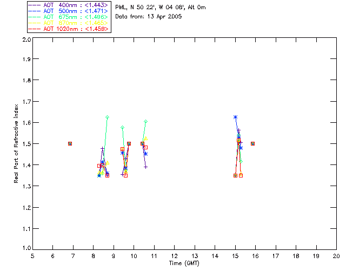Click the 'Real Part of Refractive index' axis label
The height and width of the screenshot is (277, 346).
click(x=16, y=143)
